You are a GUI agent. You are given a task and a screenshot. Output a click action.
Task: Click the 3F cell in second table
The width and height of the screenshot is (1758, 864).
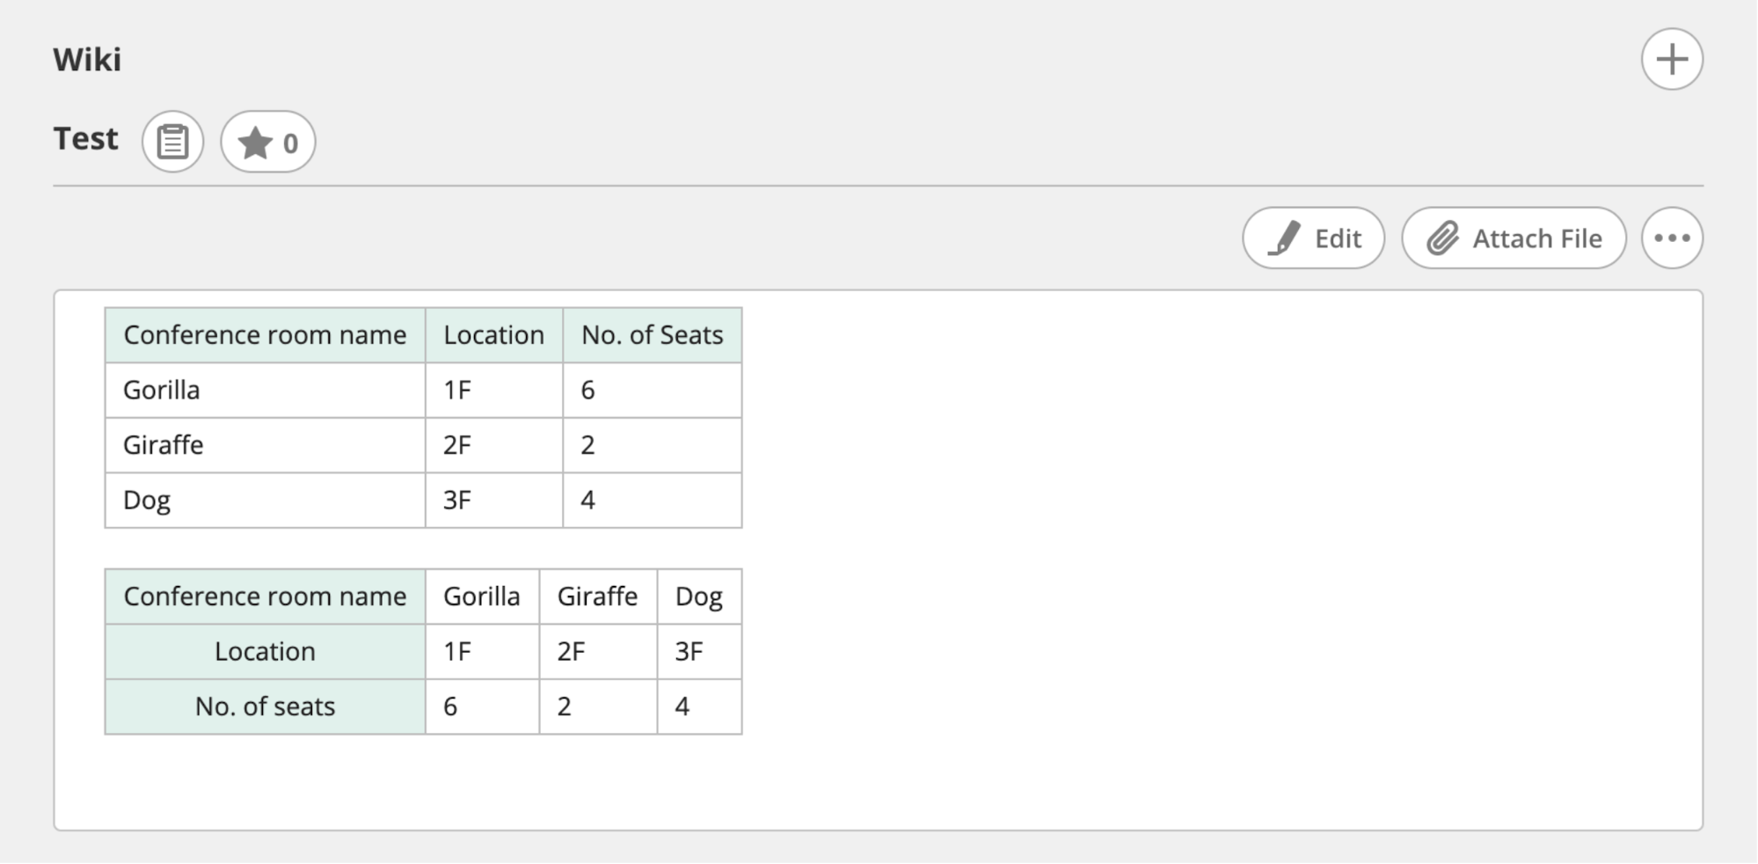(x=689, y=652)
